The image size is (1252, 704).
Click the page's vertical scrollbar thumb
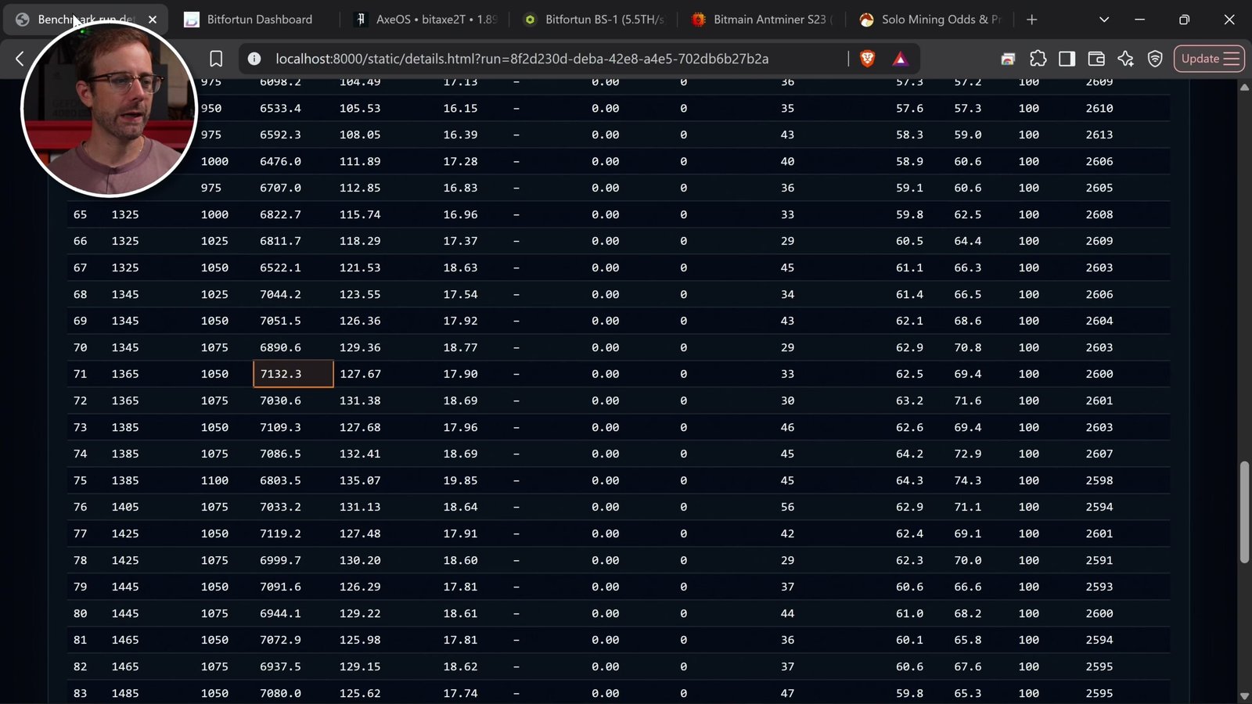(x=1244, y=512)
